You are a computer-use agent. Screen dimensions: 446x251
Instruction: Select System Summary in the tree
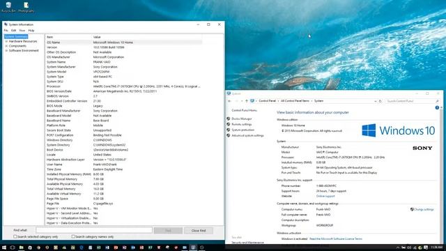(x=16, y=36)
